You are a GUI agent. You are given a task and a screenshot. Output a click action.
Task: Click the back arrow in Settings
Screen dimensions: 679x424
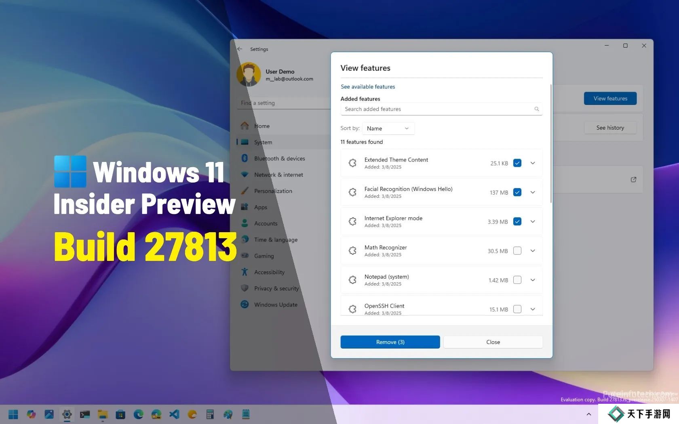pos(240,49)
